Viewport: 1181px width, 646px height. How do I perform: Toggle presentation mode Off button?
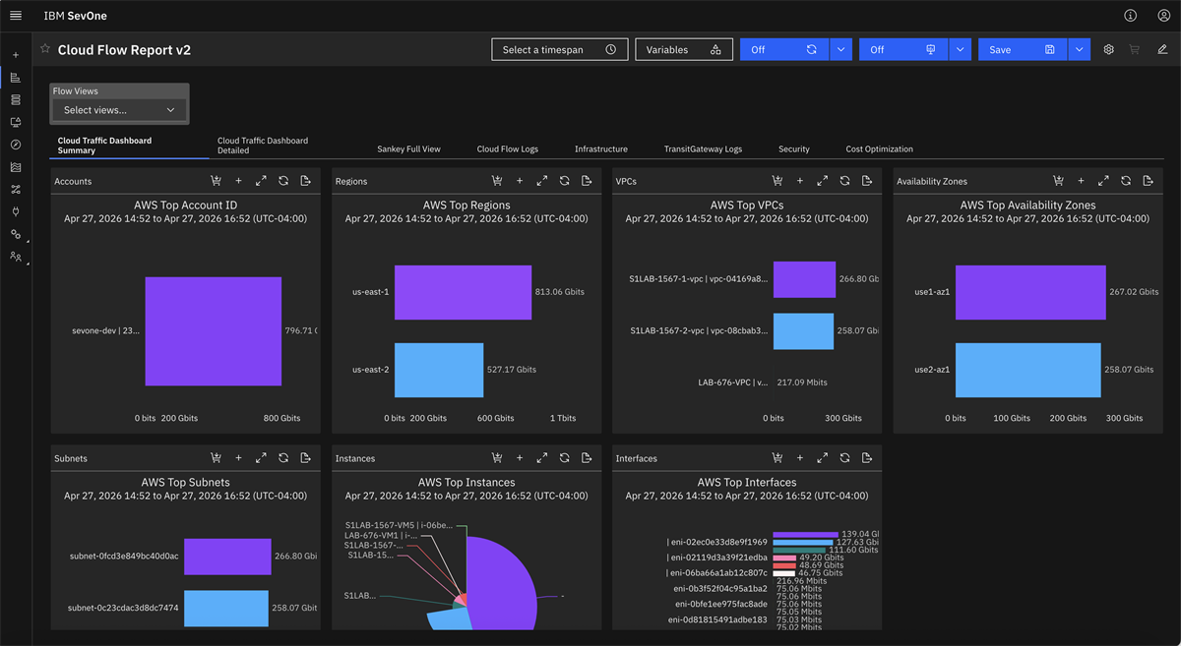pyautogui.click(x=903, y=49)
